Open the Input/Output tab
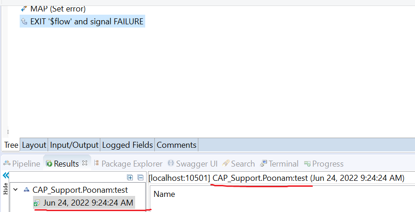This screenshot has width=415, height=212. point(74,145)
